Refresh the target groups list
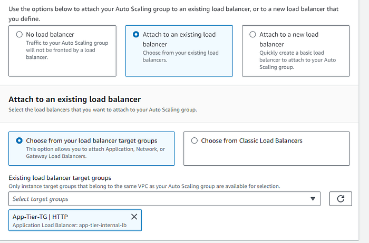This screenshot has height=243, width=369. [341, 199]
